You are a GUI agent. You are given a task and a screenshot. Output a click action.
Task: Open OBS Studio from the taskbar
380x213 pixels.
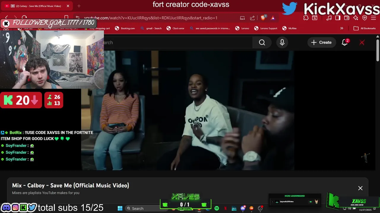260,208
